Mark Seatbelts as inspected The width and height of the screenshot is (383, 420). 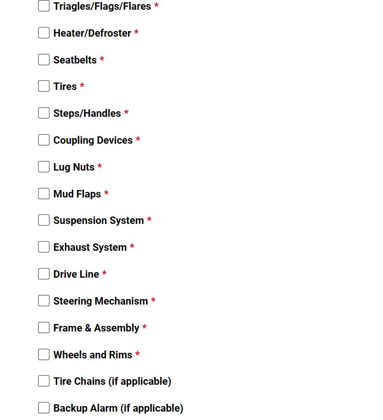coord(44,59)
